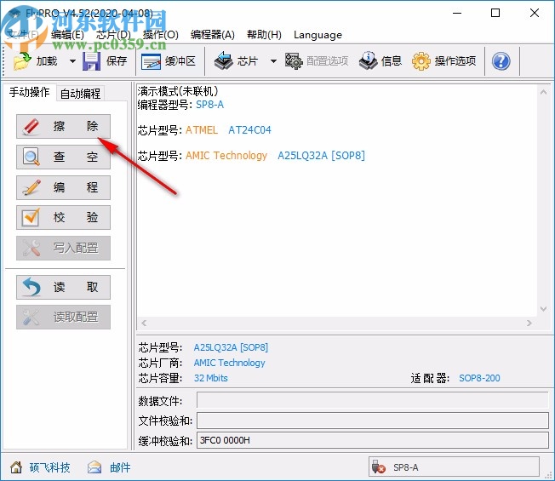Screen dimensions: 555x481
Task: Expand the dropdown arrow next to 芯片
Action: click(273, 61)
